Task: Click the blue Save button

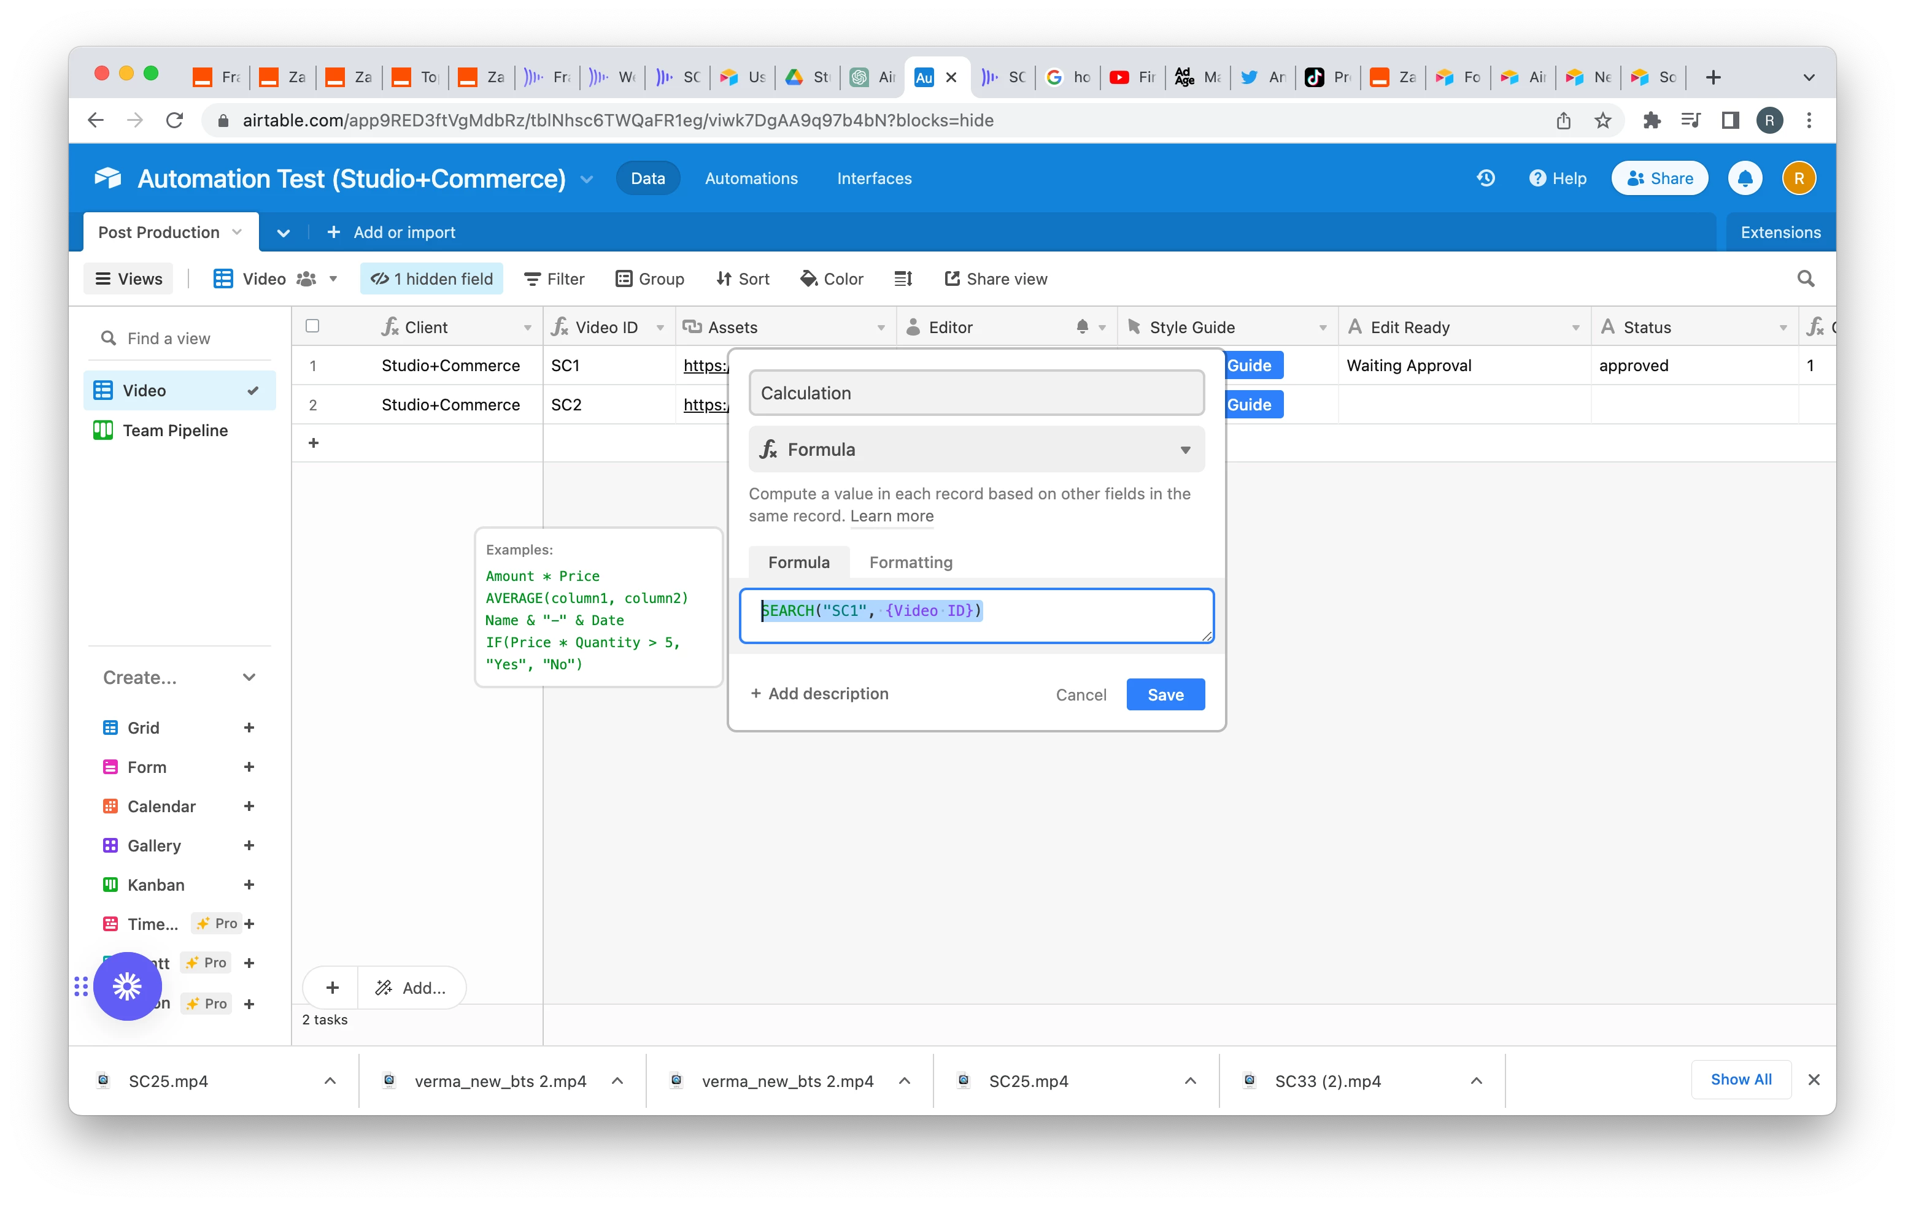Action: [1164, 694]
